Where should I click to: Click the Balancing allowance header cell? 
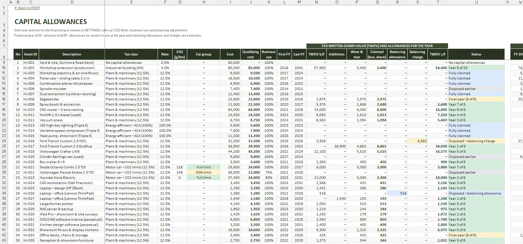click(x=397, y=54)
